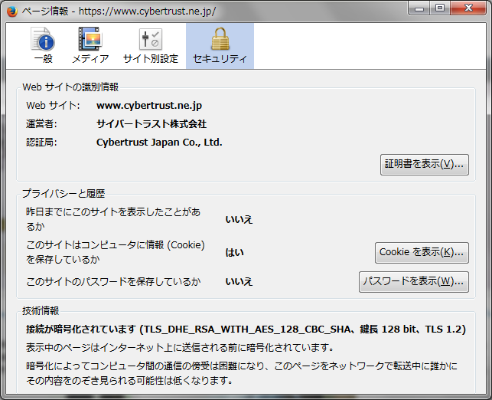The width and height of the screenshot is (492, 400).
Task: Click the このサイトはコンピュータに情報 (Cookie) label
Action: [115, 252]
